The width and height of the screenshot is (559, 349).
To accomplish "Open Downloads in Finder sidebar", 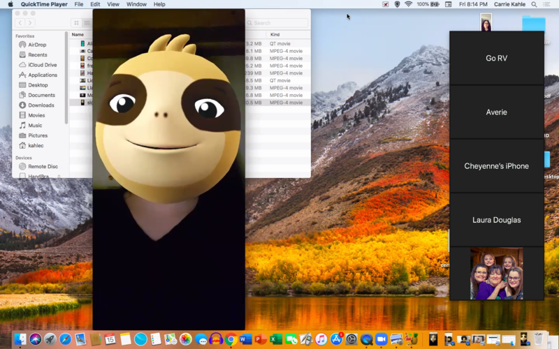I will 41,105.
